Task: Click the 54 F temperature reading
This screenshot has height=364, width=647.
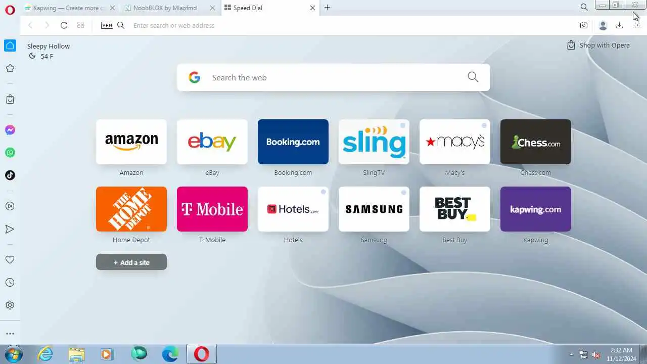Action: 47,56
